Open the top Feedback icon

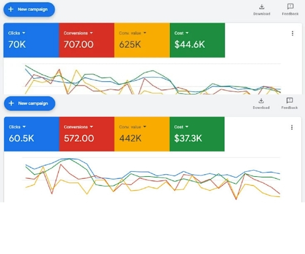pos(290,7)
